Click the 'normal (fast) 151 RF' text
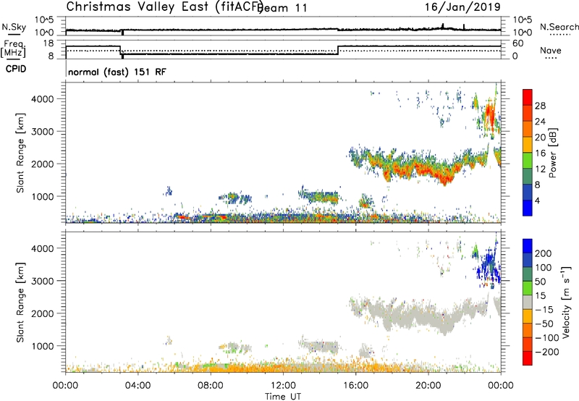 pyautogui.click(x=117, y=72)
